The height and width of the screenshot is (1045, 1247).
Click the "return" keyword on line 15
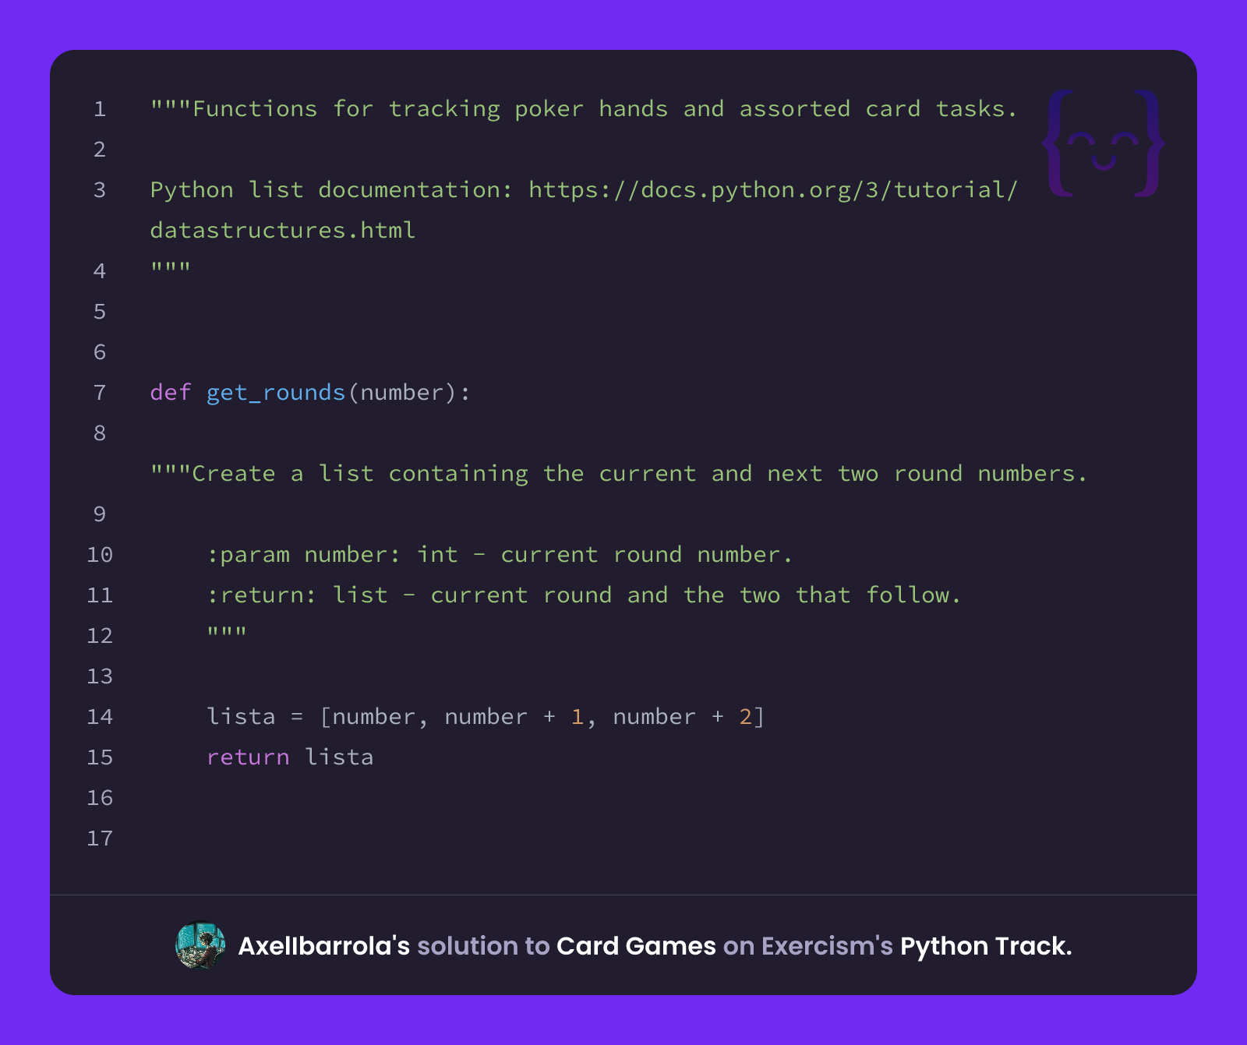[248, 757]
